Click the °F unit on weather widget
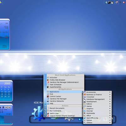Viewport: 126px width, 126px height. (3, 107)
